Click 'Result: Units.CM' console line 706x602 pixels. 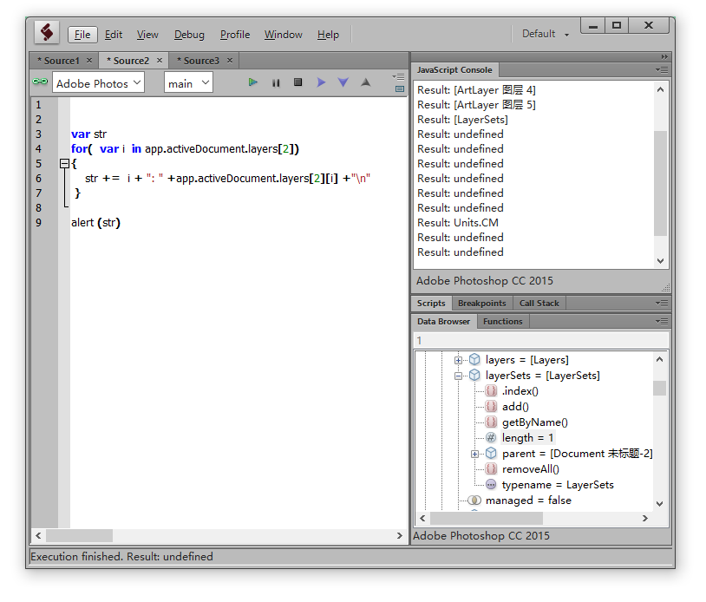pos(457,222)
